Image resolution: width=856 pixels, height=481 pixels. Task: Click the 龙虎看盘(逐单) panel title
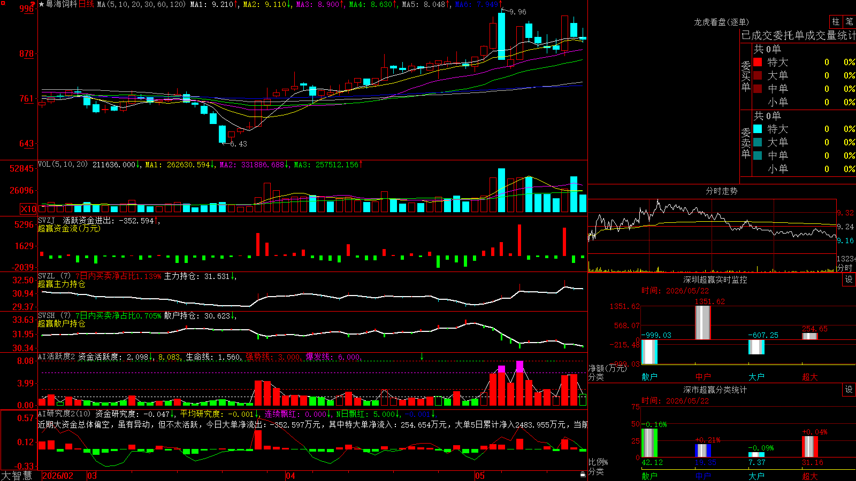coord(721,22)
